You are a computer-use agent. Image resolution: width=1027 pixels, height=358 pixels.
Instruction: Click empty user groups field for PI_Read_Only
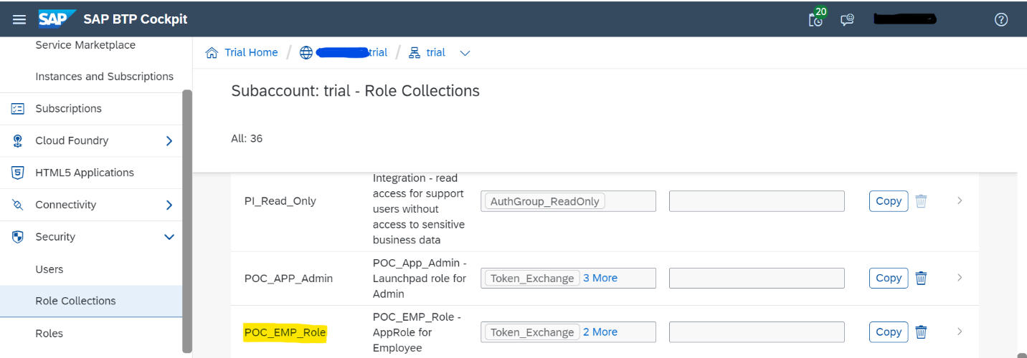757,201
